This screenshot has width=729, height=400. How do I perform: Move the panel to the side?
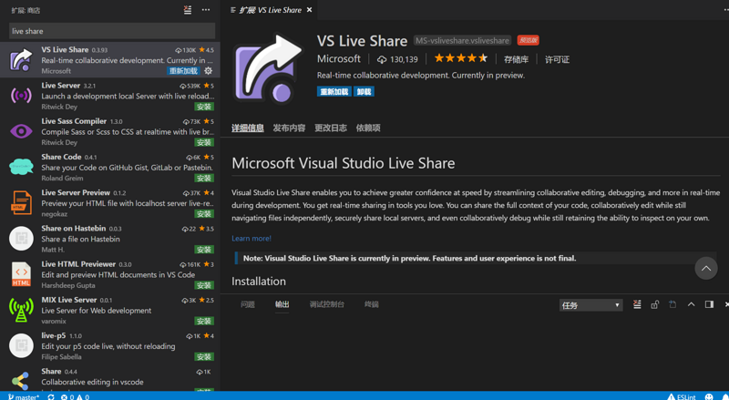(x=709, y=304)
